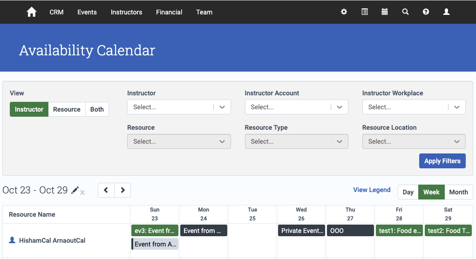Open the Instructor select dropdown
The image size is (476, 259).
[179, 107]
